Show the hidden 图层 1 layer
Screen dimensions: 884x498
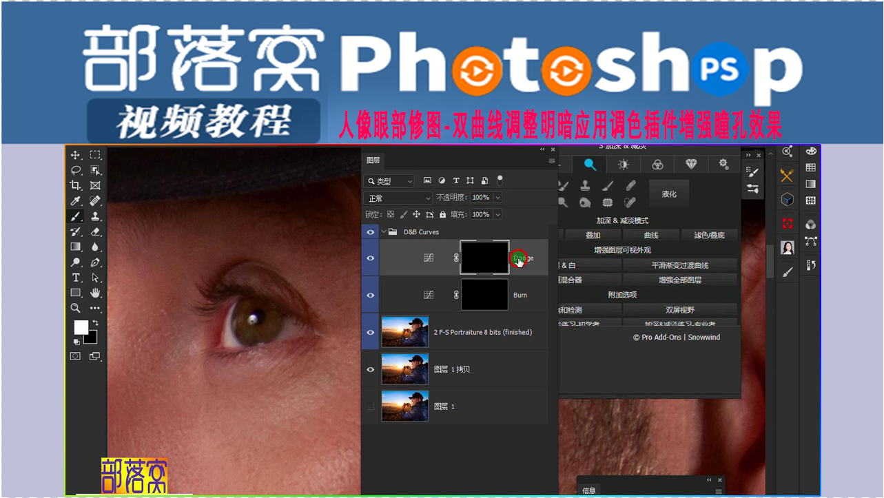tap(370, 406)
